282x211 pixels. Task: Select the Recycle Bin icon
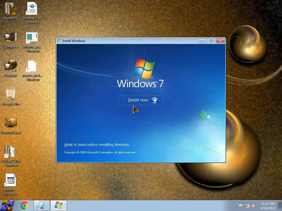[11, 97]
